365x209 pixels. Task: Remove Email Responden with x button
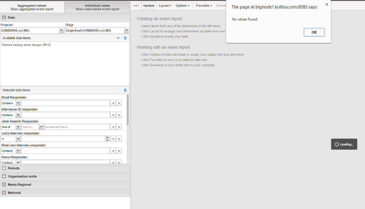click(x=119, y=103)
